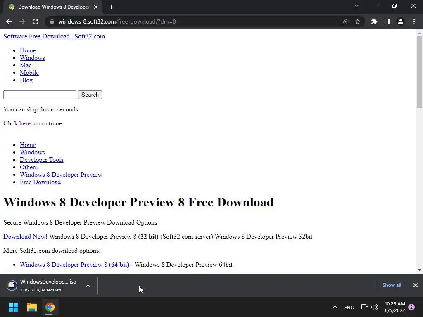Open the Chrome profile menu
This screenshot has height=317, width=423.
click(401, 21)
